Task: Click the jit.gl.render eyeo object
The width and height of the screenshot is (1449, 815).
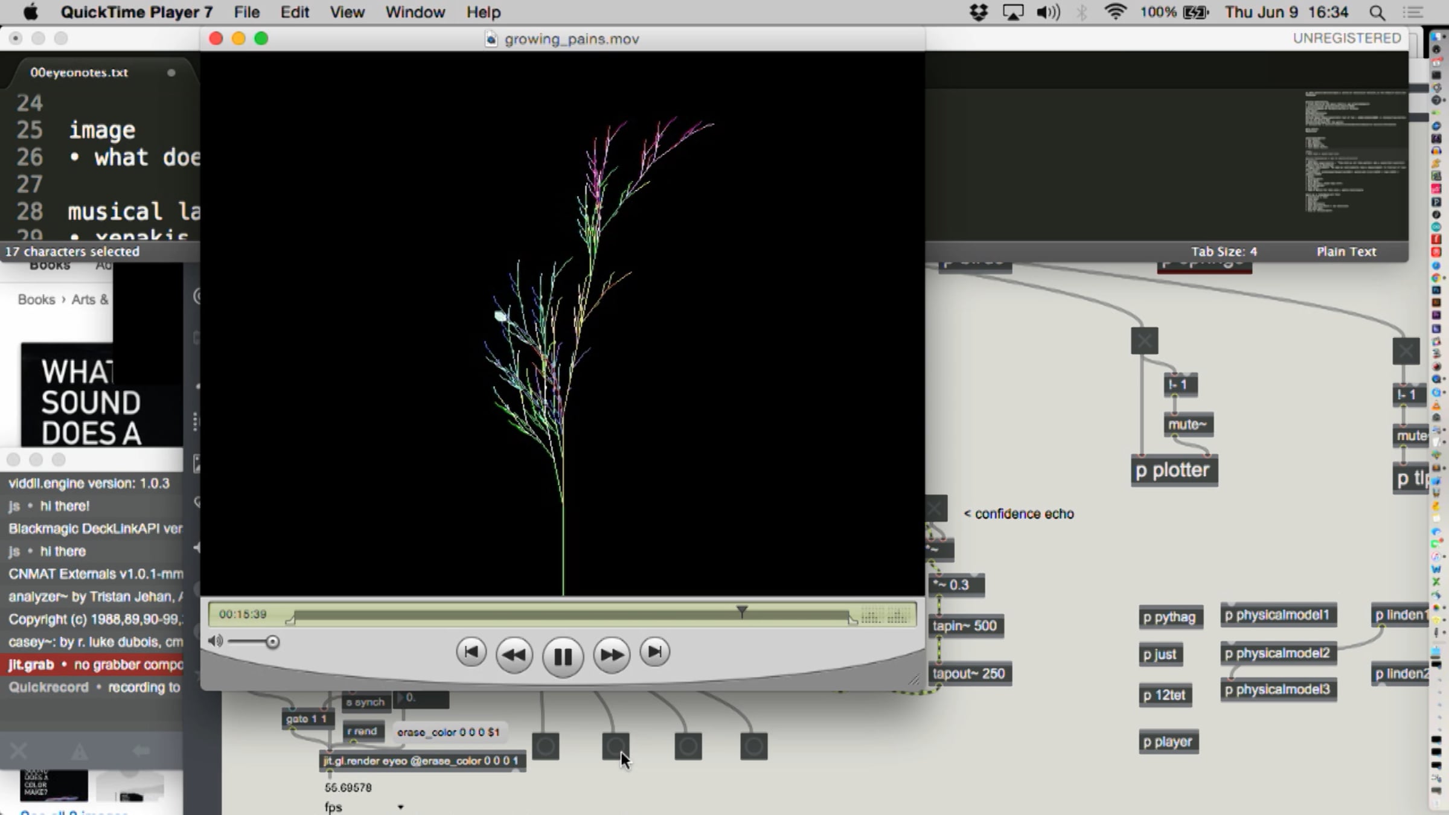Action: point(422,761)
